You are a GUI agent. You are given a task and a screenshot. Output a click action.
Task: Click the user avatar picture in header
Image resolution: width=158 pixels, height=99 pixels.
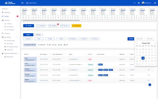click(x=143, y=3)
